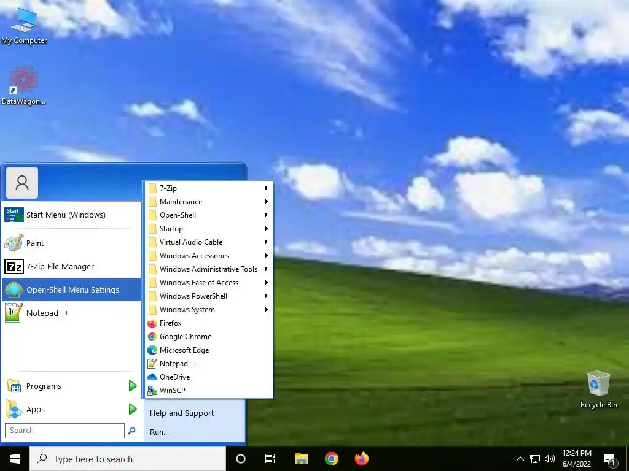
Task: Show hidden tray icons chevron
Action: point(520,459)
